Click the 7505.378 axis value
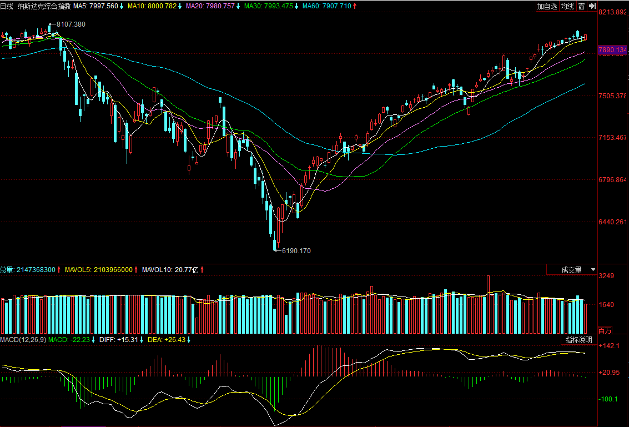 point(612,96)
